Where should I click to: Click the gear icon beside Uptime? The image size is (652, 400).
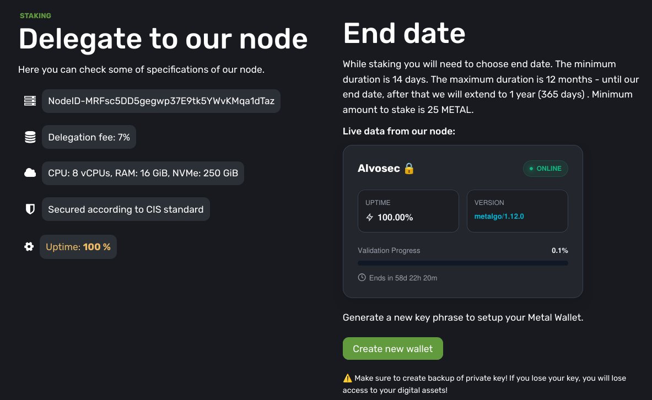(29, 247)
